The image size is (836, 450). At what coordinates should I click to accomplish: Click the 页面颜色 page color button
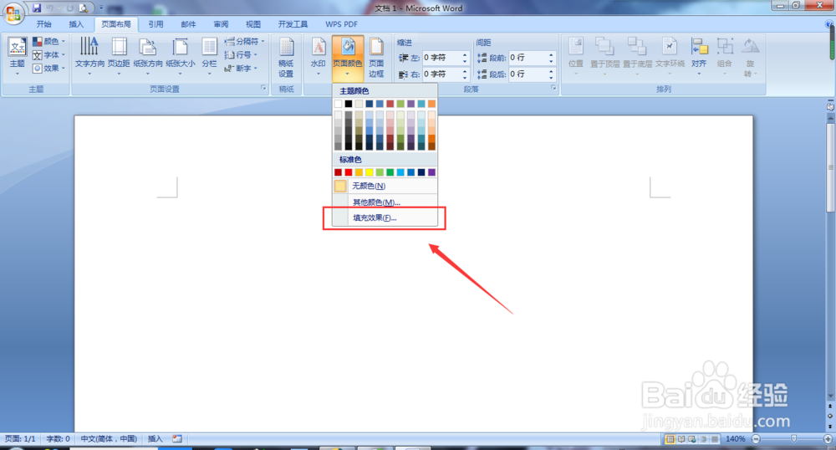[x=348, y=58]
